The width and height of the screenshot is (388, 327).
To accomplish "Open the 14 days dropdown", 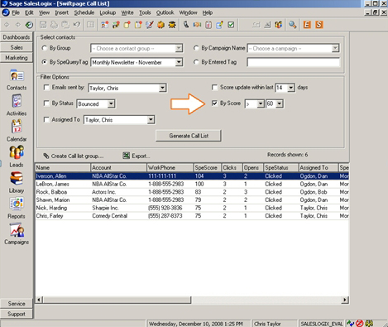I will click(x=291, y=88).
